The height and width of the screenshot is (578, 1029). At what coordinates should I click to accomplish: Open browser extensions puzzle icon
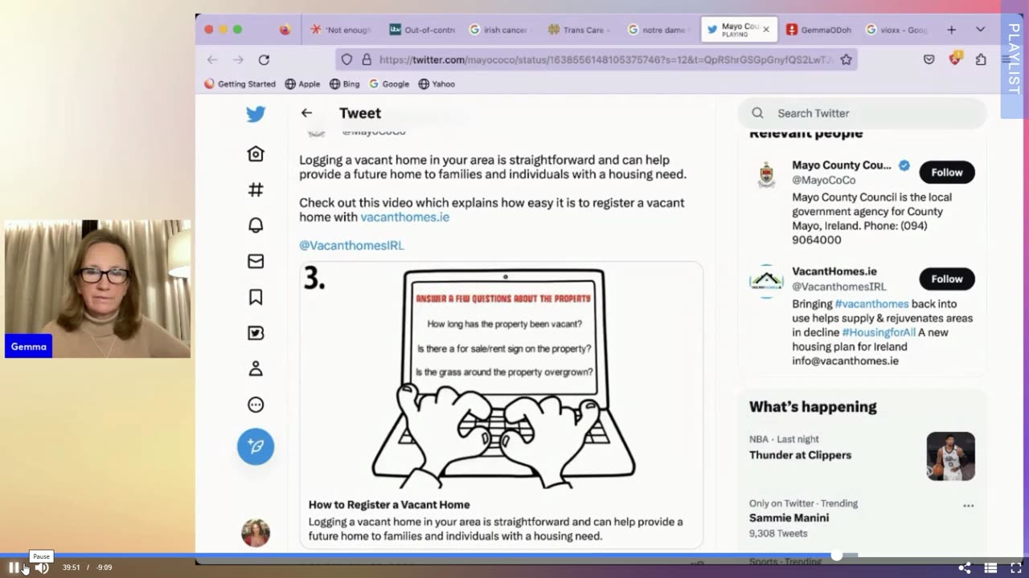[x=981, y=59]
